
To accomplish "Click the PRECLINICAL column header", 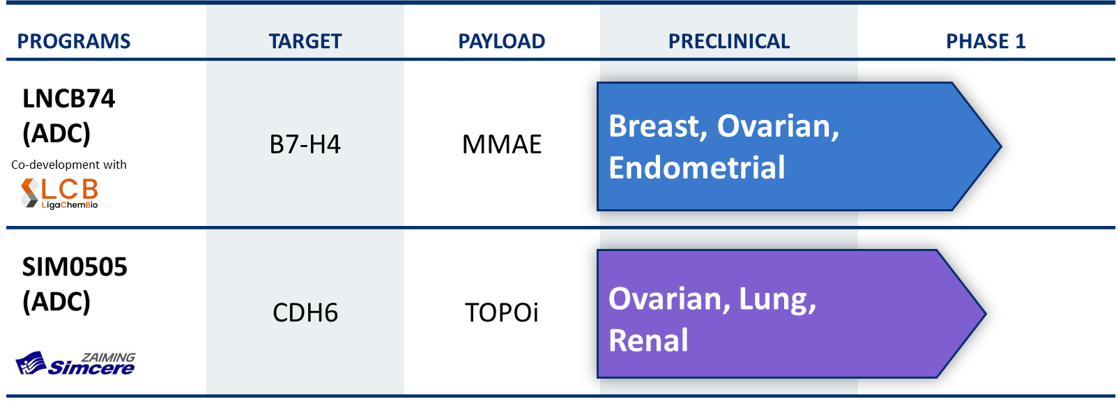I will pos(729,41).
